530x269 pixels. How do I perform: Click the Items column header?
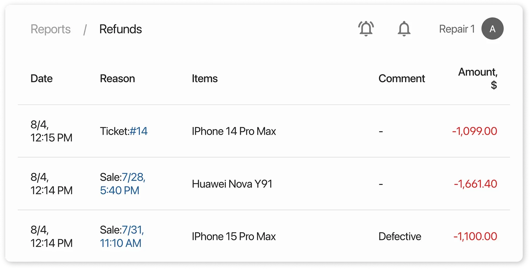pyautogui.click(x=205, y=79)
